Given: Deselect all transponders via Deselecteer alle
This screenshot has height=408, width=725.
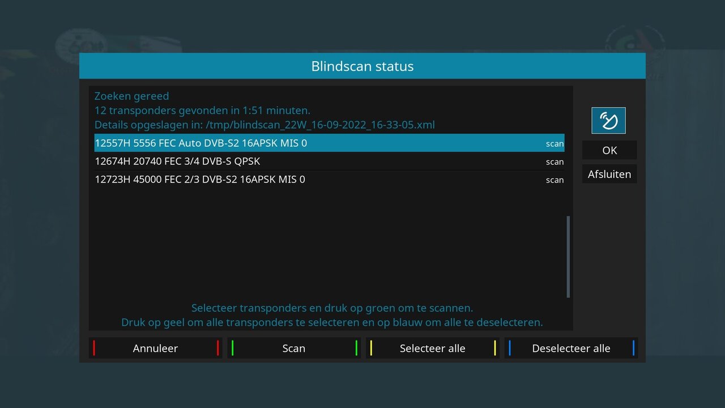Looking at the screenshot, I should tap(571, 348).
